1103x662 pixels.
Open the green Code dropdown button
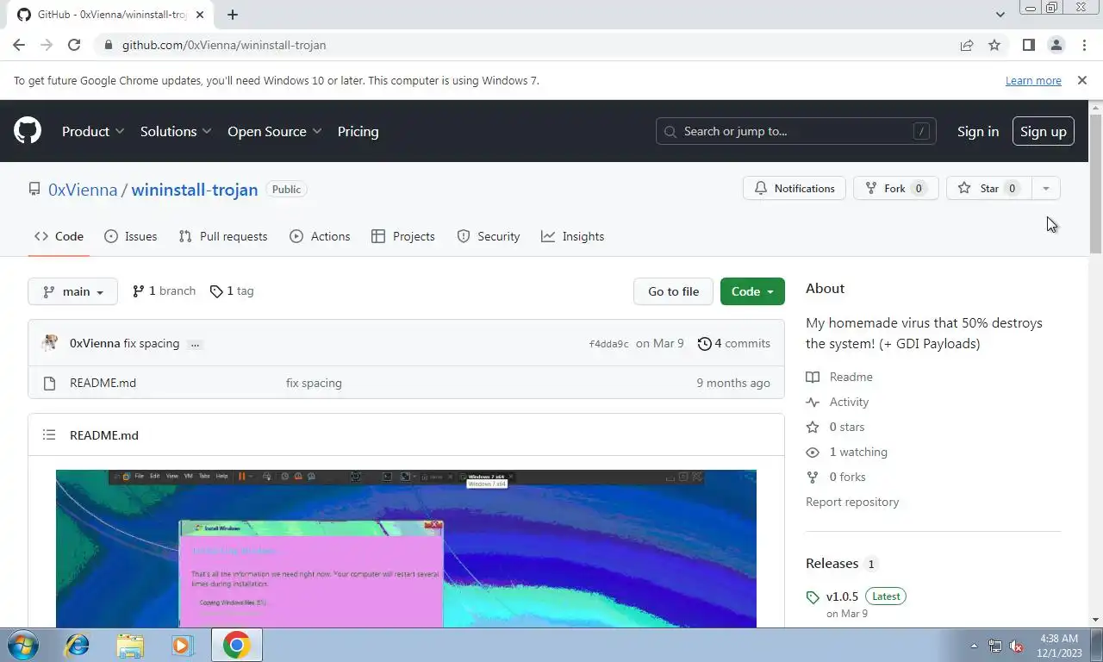point(752,291)
